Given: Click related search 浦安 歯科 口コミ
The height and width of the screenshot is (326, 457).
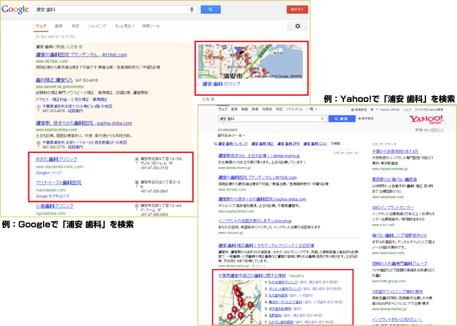Looking at the screenshot, I should point(315,144).
